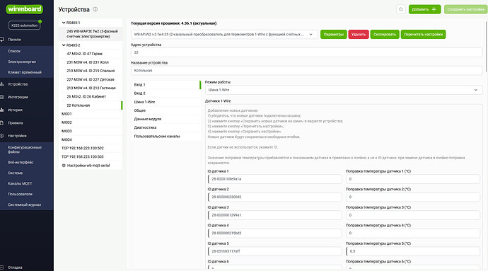The image size is (488, 271).
Task: Click the ID датчика 3 field
Action: [x=275, y=215]
